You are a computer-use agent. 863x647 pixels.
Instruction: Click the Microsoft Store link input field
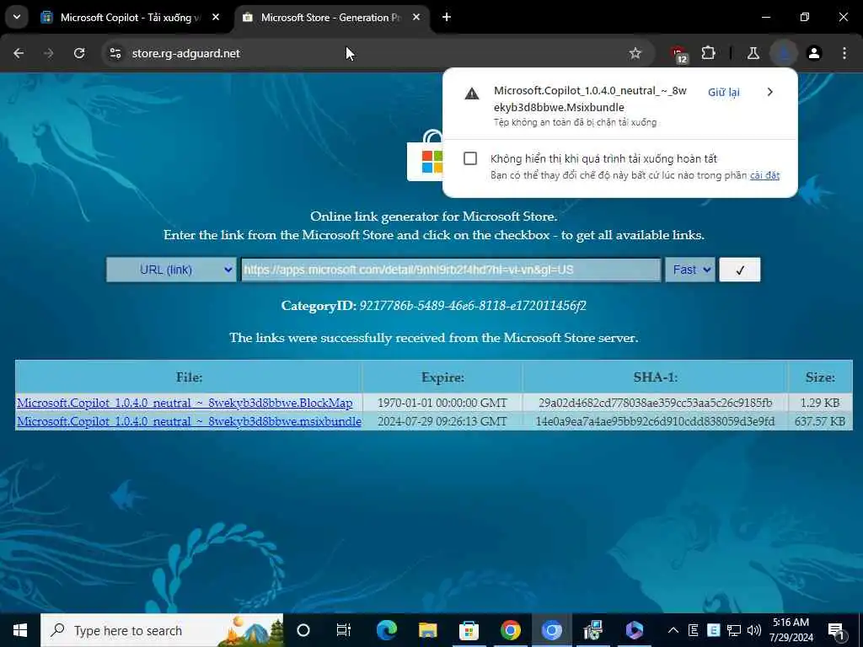click(x=451, y=270)
